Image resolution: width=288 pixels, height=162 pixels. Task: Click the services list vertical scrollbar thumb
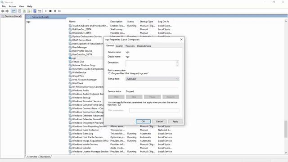[286, 129]
